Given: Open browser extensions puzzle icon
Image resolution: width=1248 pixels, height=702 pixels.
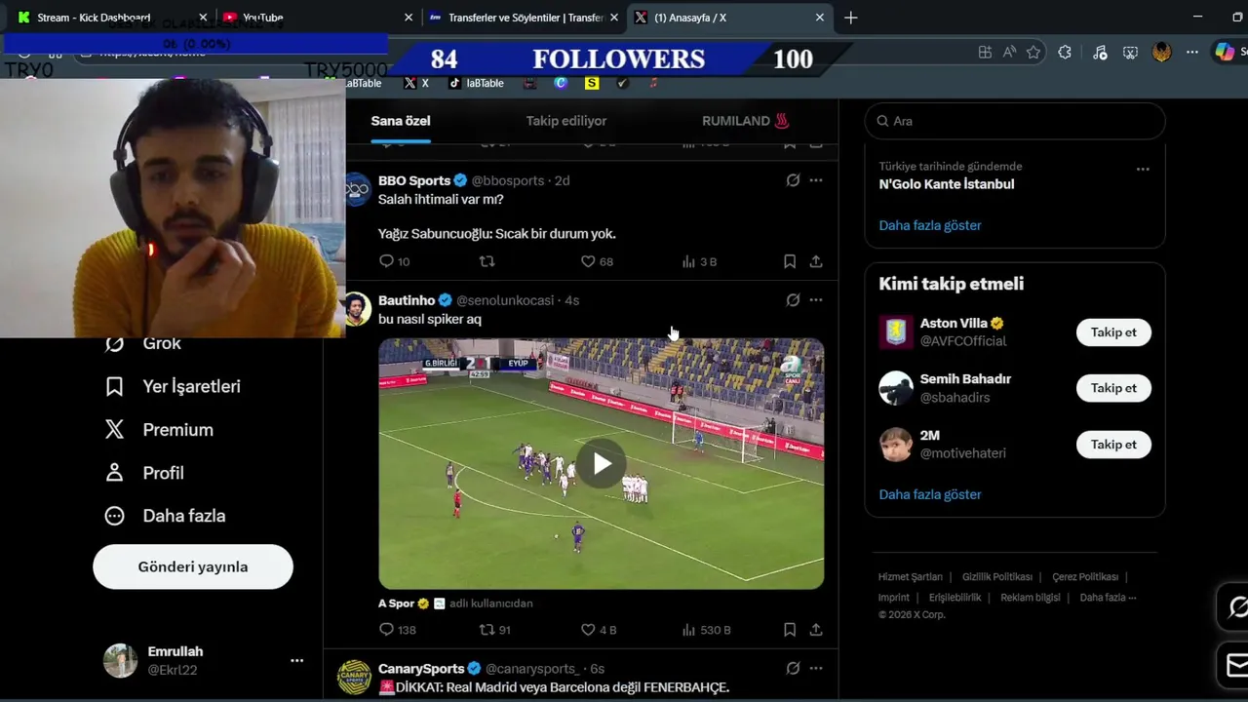Looking at the screenshot, I should 1065,53.
